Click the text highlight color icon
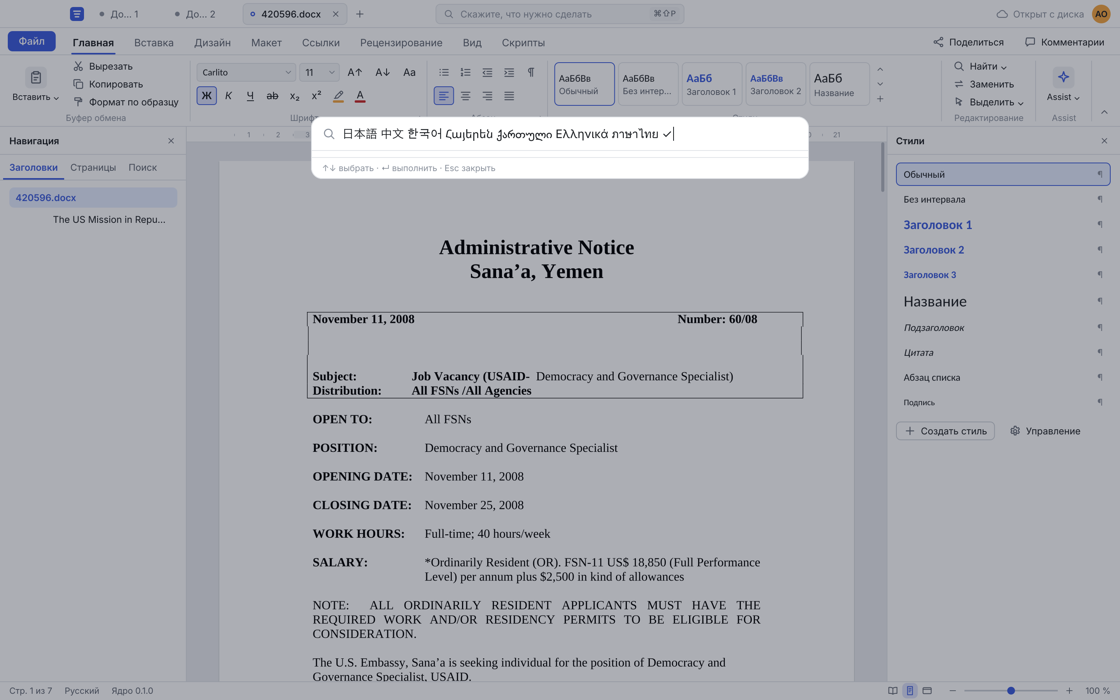The height and width of the screenshot is (700, 1120). [x=338, y=96]
